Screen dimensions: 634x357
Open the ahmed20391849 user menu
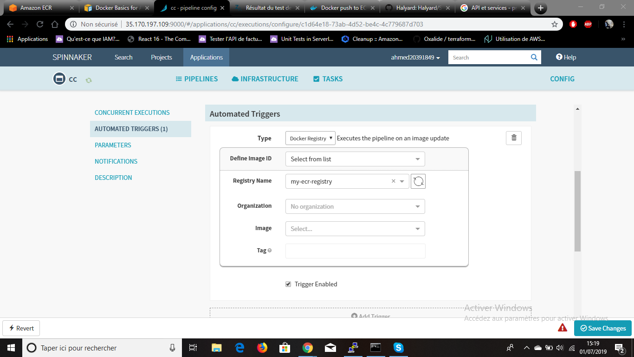tap(415, 57)
